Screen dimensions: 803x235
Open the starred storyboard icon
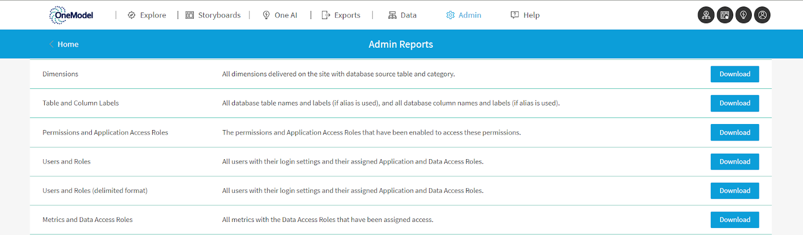[x=725, y=15]
